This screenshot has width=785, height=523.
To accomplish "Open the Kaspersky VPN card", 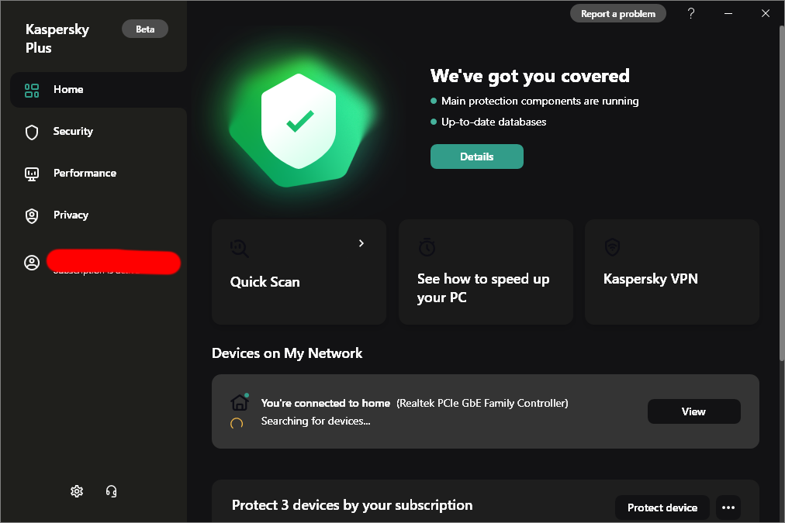I will (672, 272).
